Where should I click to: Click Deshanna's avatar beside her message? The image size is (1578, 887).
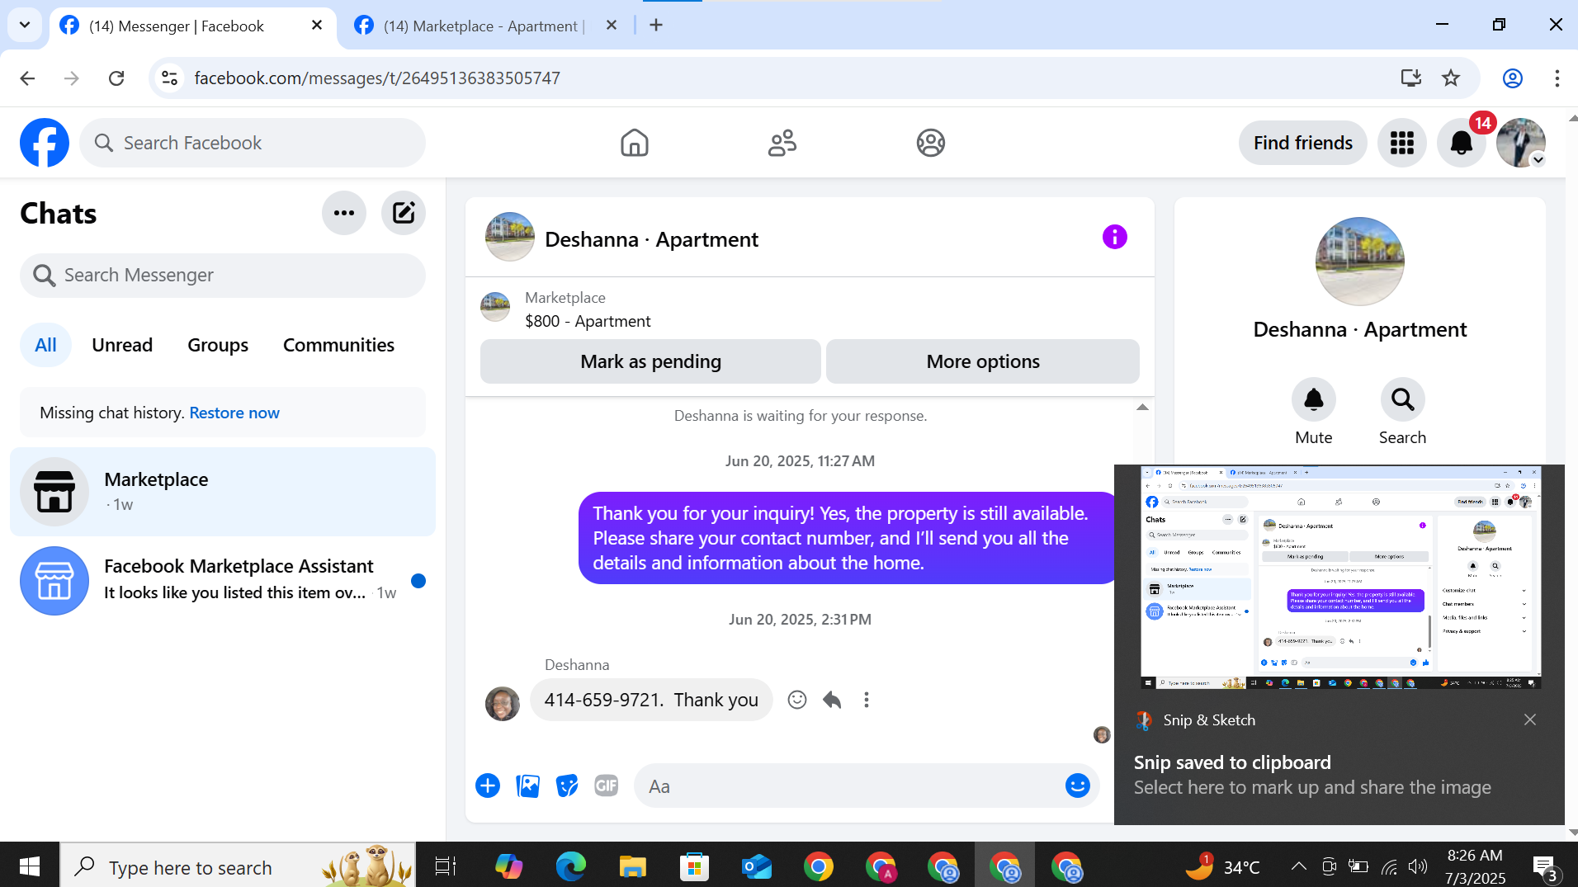(503, 703)
